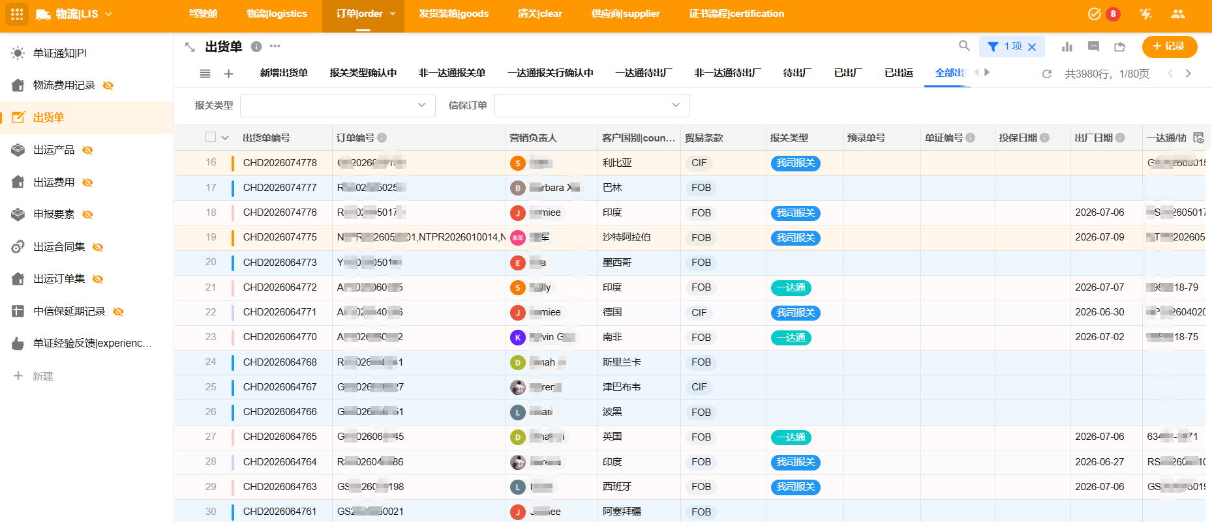Show info for 出厂日期 column
The image size is (1212, 522).
[x=1121, y=138]
